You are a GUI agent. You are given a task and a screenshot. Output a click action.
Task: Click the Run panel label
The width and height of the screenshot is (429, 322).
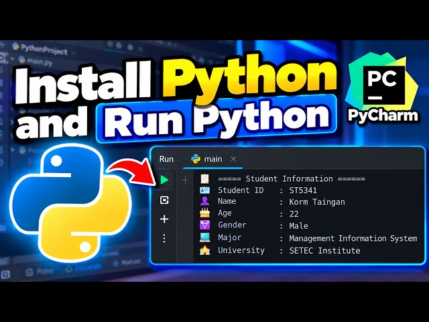coord(166,159)
